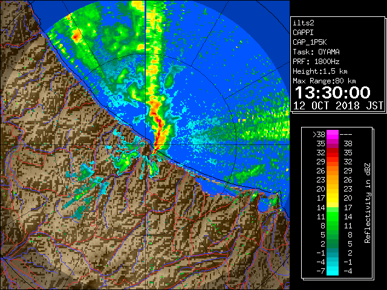Click the bright green 11–14 dBZ swatch
The width and height of the screenshot is (387, 290).
[333, 216]
